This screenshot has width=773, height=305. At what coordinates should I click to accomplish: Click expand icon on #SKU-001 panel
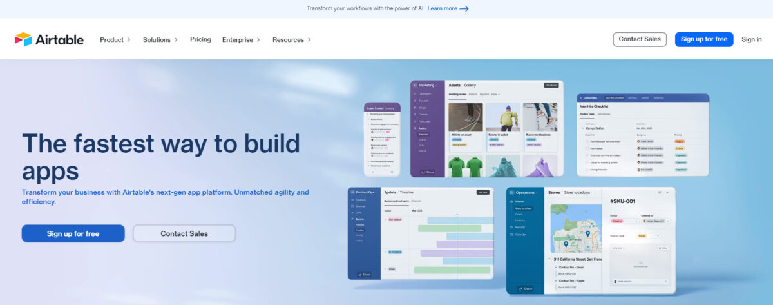[660, 192]
